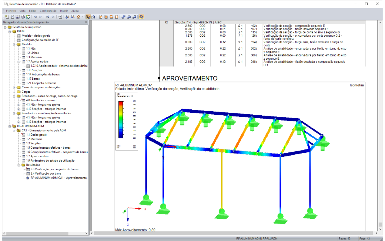Click the new printout report icon
This screenshot has height=241, width=385.
point(7,17)
